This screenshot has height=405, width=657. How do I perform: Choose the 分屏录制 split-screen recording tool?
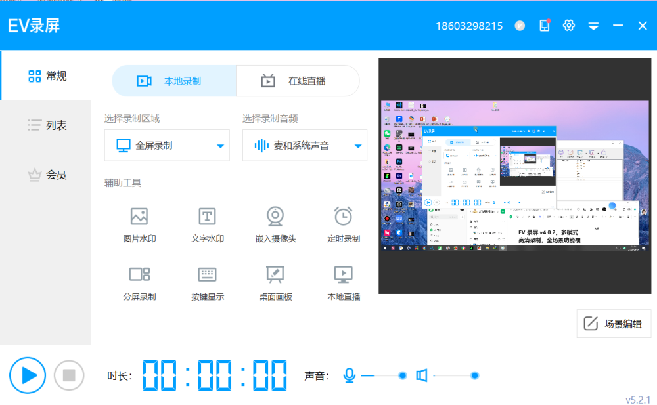(x=139, y=283)
